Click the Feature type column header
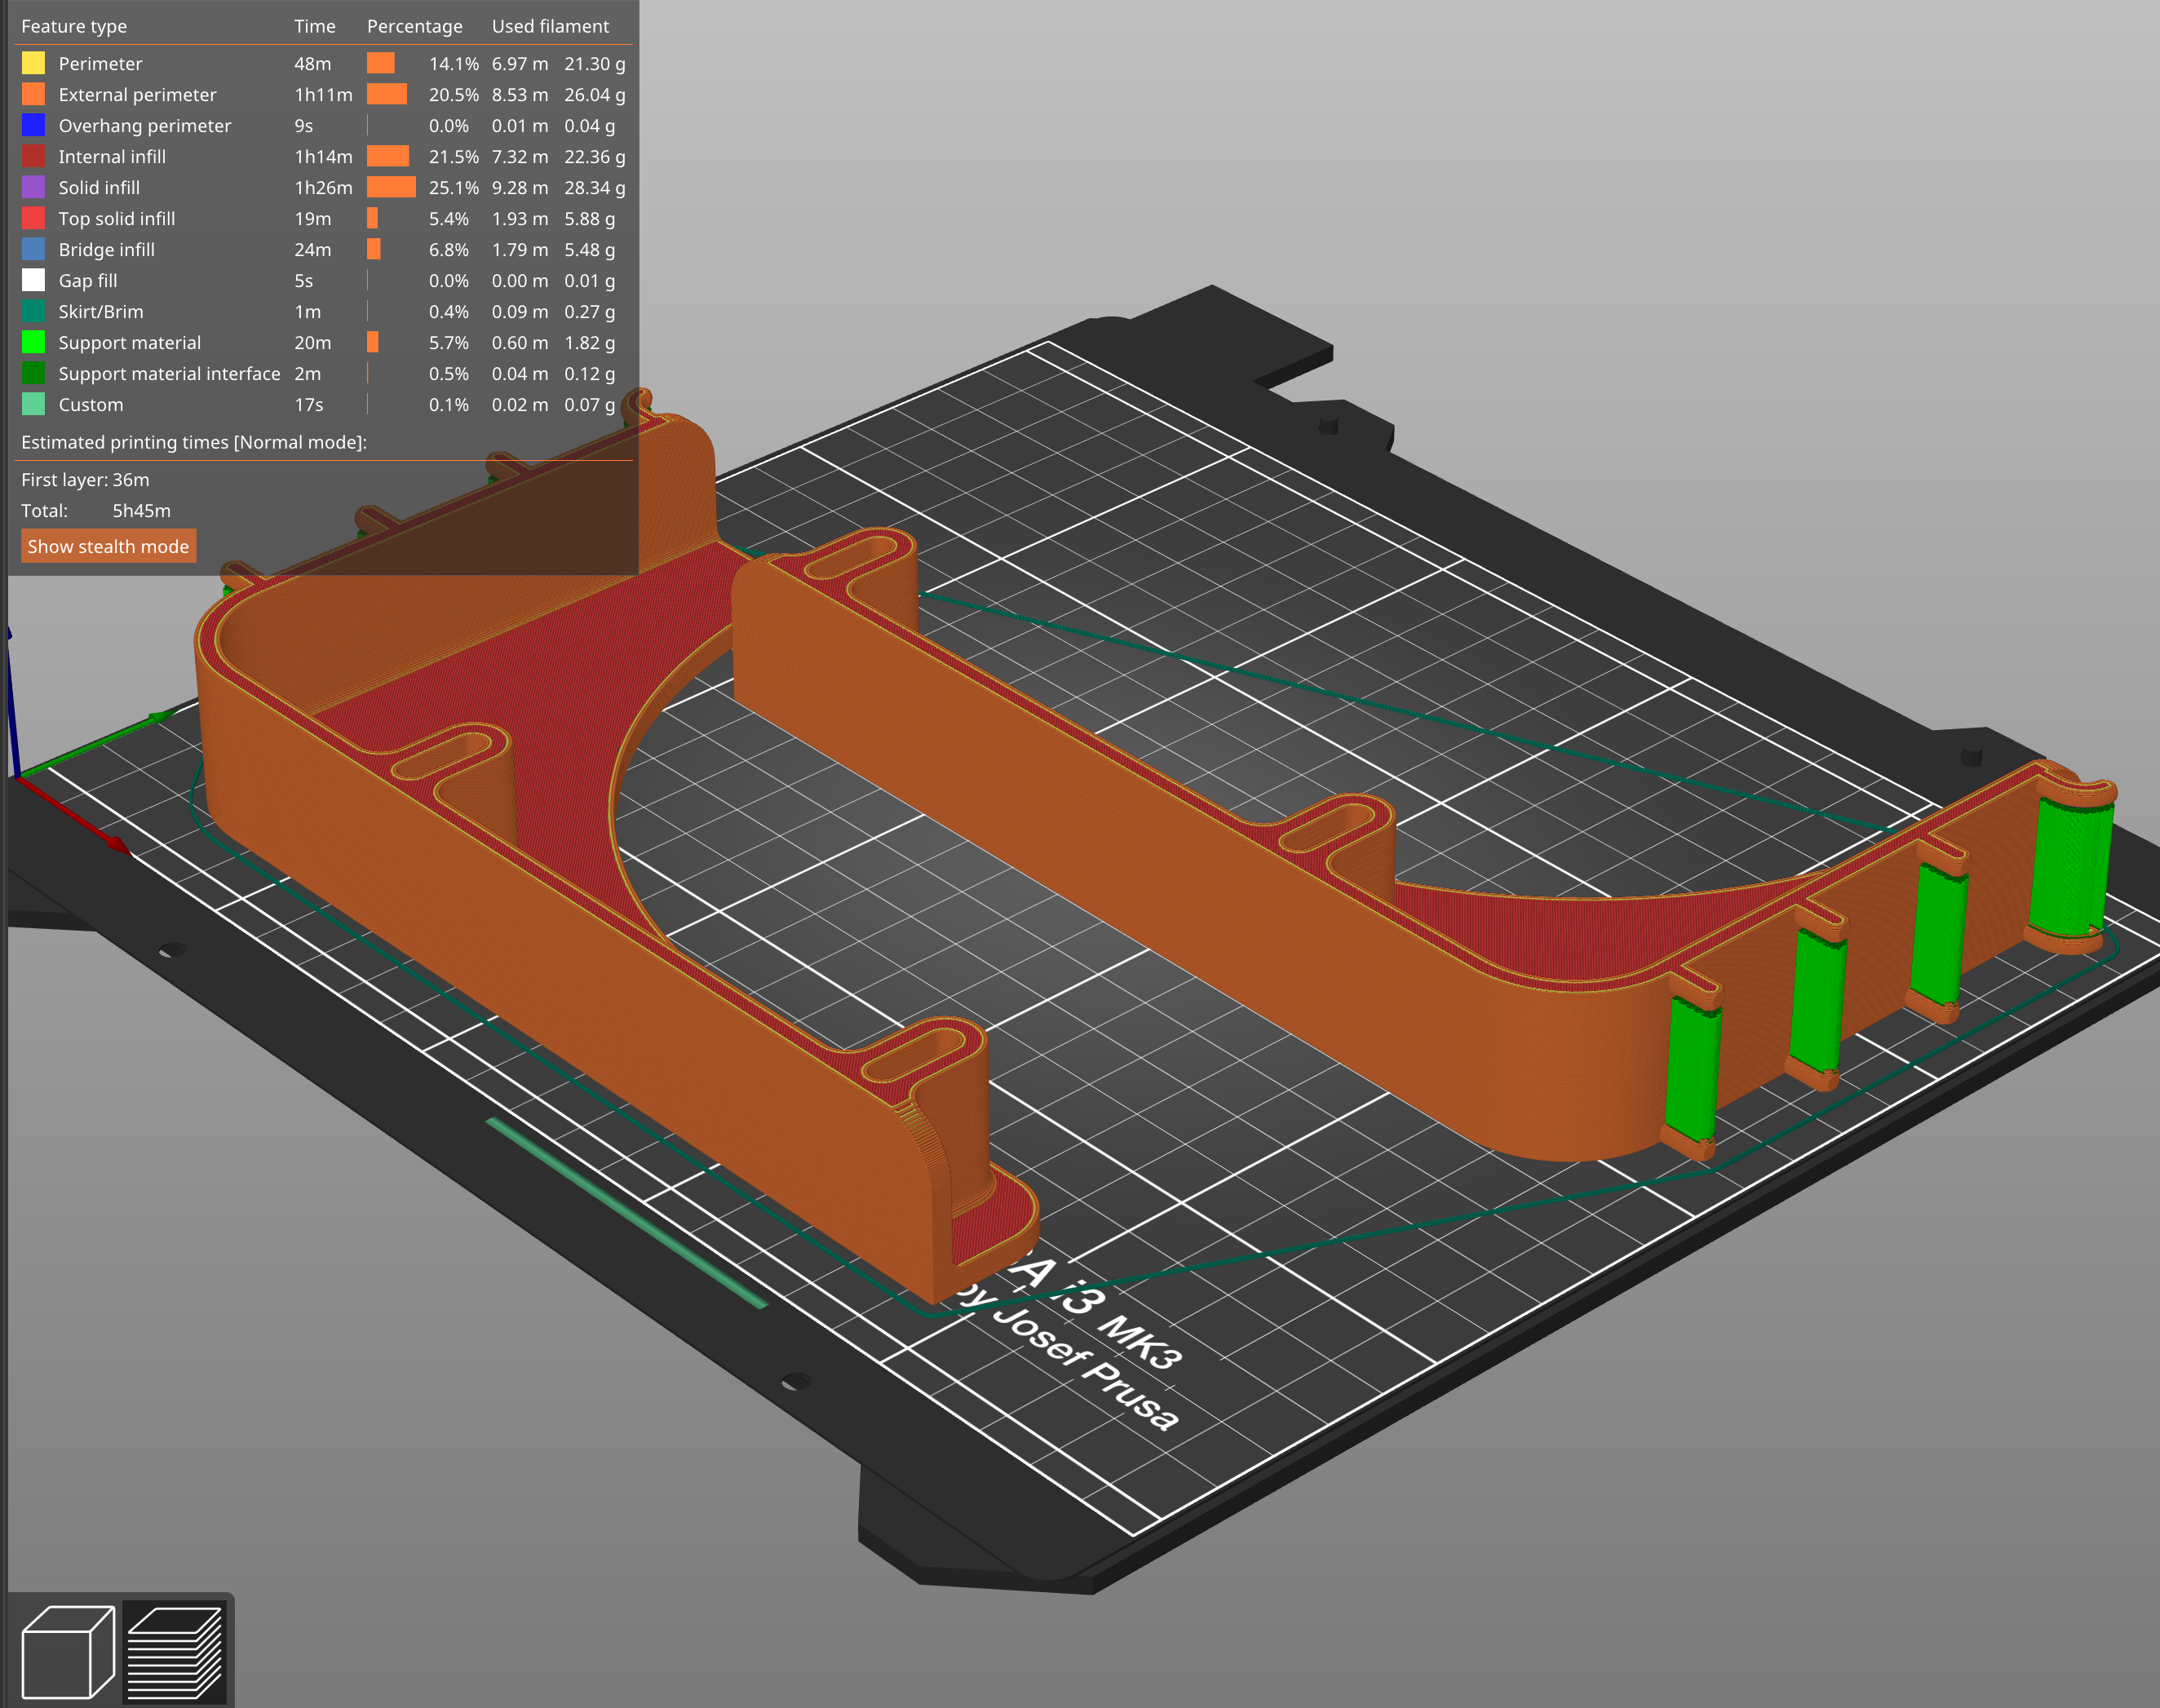Image resolution: width=2160 pixels, height=1708 pixels. (x=74, y=26)
